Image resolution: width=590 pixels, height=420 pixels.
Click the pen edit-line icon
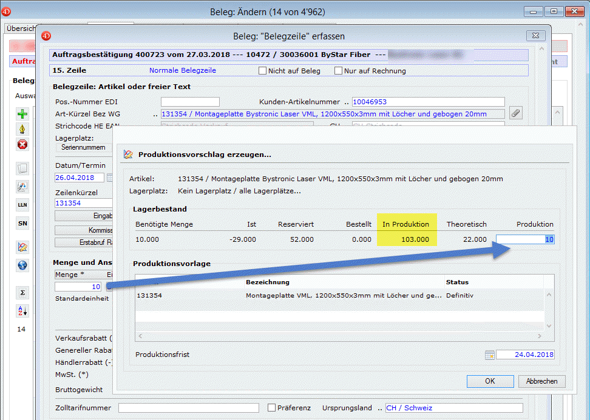22,129
